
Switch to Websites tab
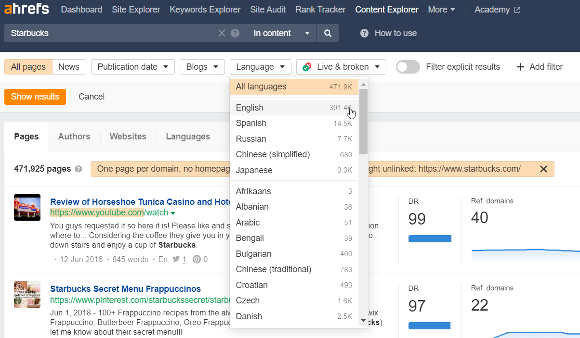pos(128,137)
